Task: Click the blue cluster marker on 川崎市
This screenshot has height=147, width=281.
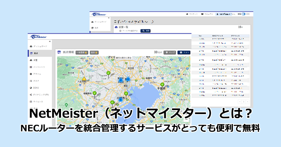Action: [x=120, y=100]
